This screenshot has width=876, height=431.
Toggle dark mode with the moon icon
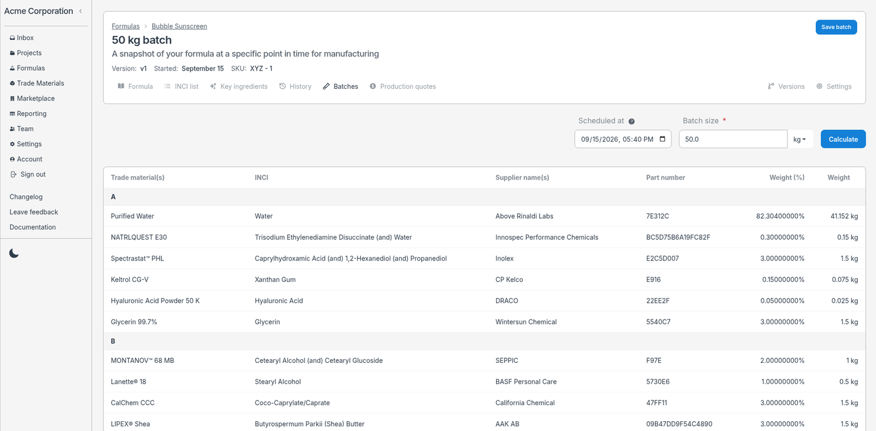(14, 253)
